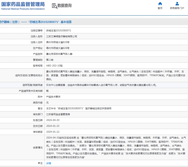The image size is (188, 167).
Task: Click the 附件 value 产品技术要求
Action: [53, 97]
